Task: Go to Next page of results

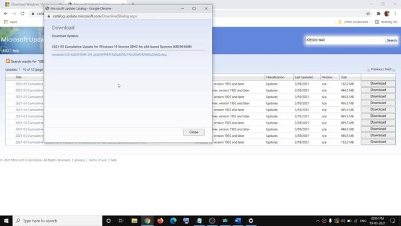Action: pyautogui.click(x=388, y=70)
